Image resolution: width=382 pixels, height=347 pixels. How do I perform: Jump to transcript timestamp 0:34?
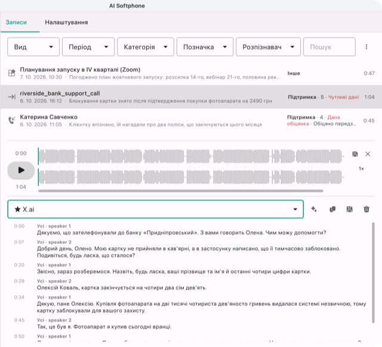(x=19, y=297)
